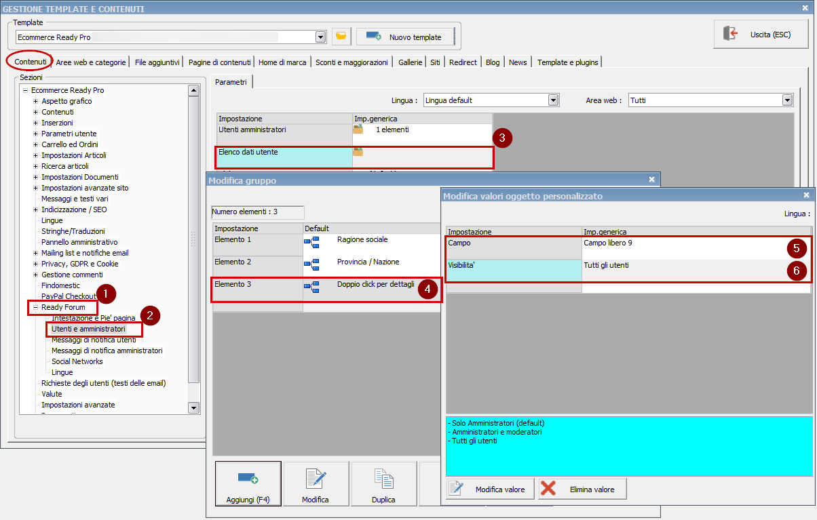
Task: Select the Sconti e maggiorazioni tab
Action: (351, 62)
